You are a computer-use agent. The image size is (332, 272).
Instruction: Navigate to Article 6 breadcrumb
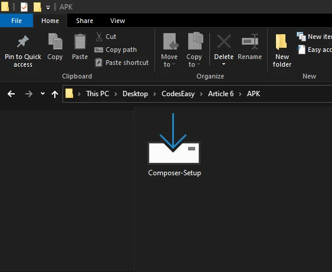(221, 94)
